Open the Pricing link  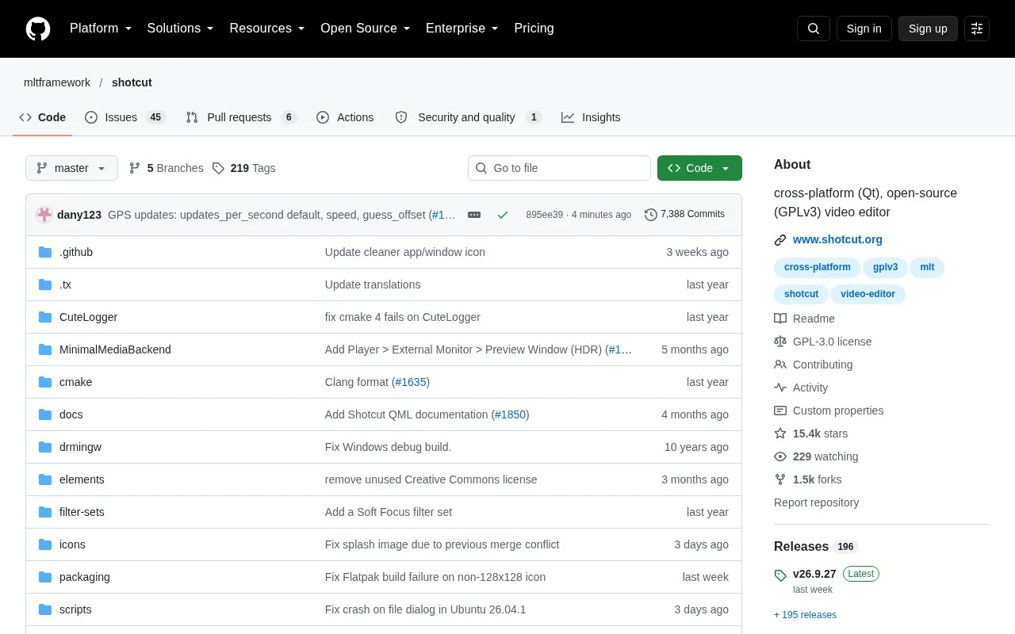pyautogui.click(x=534, y=29)
